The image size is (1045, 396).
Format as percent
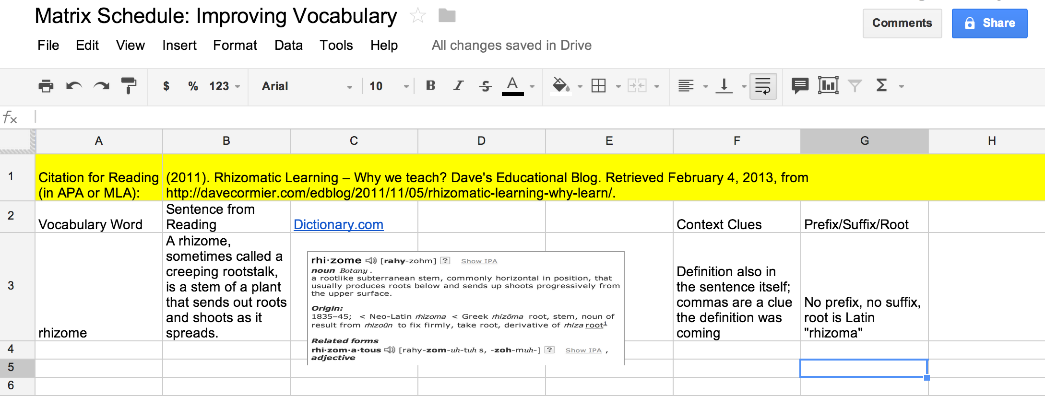coord(193,86)
